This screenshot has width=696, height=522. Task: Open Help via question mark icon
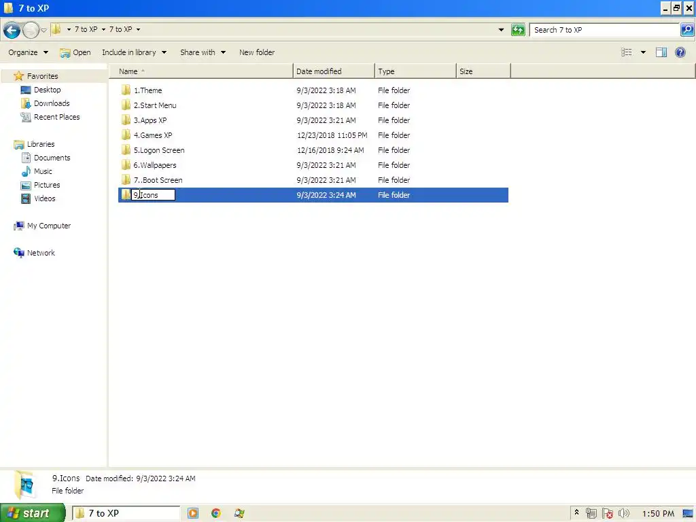tap(680, 52)
